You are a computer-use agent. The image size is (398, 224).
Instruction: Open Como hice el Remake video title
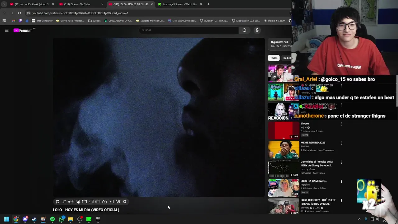(x=317, y=164)
